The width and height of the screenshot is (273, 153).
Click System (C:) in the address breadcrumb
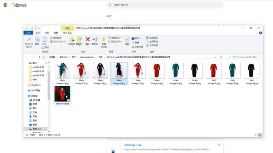click(64, 57)
